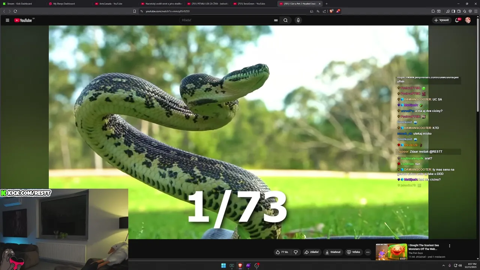This screenshot has height=270, width=480.
Task: Open the media control music note icon
Action: [448, 11]
